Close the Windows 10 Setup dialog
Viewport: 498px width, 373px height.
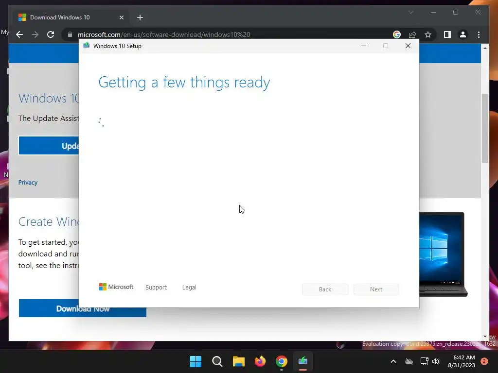click(408, 46)
